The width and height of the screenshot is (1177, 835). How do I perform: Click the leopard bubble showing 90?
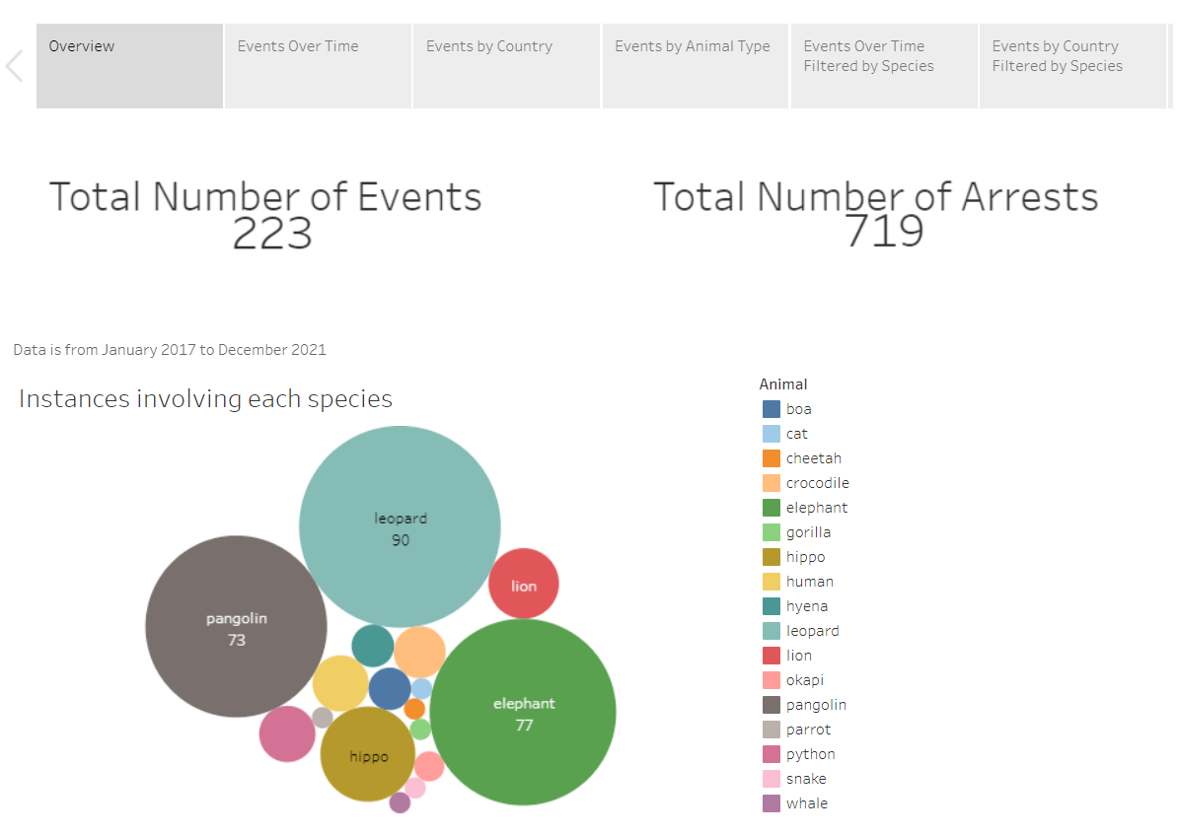[400, 526]
